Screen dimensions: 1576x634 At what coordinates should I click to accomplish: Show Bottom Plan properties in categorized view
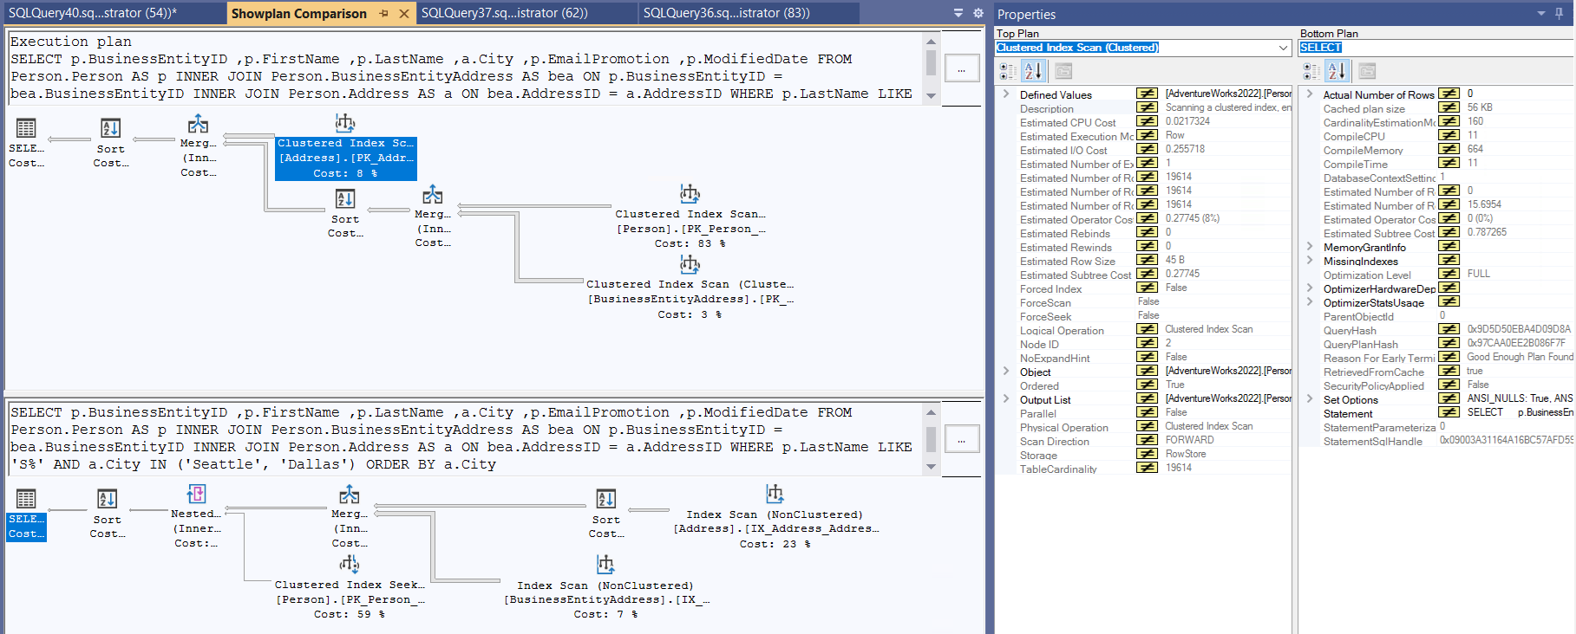point(1312,71)
